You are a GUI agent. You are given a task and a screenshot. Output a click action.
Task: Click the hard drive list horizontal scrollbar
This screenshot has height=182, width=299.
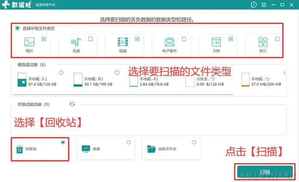(x=123, y=94)
